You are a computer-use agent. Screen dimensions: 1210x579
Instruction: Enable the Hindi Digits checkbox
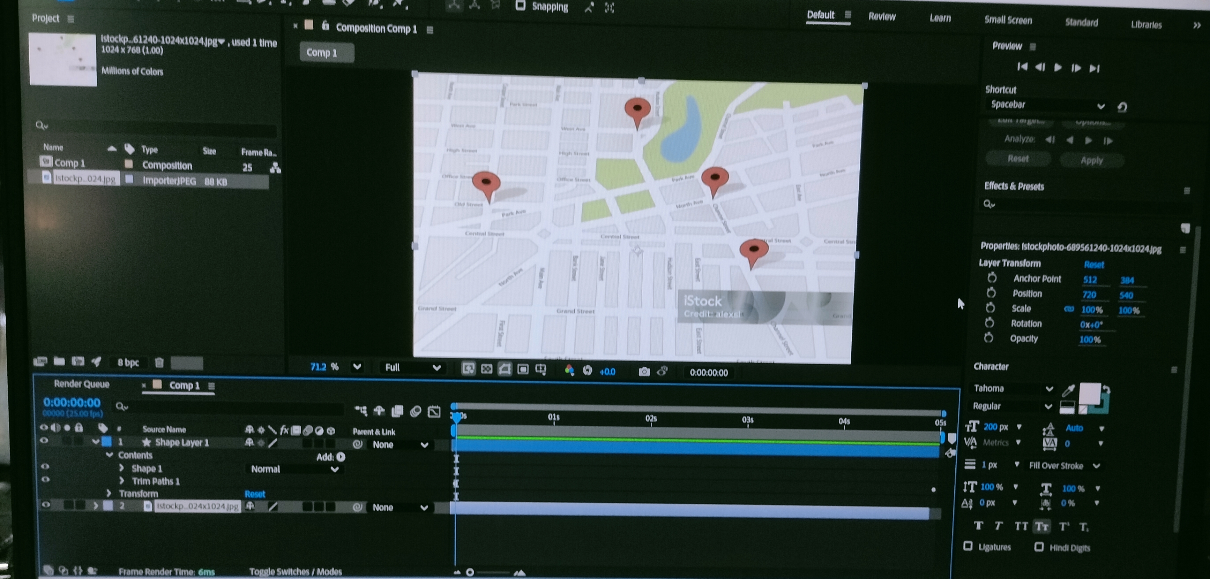pos(1039,547)
